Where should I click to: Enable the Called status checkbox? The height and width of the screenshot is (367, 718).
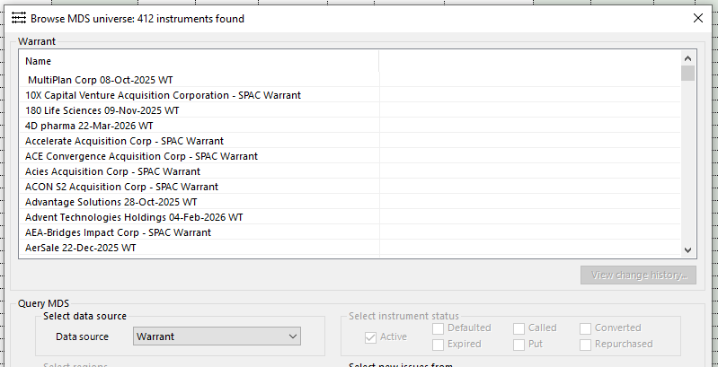pyautogui.click(x=519, y=328)
